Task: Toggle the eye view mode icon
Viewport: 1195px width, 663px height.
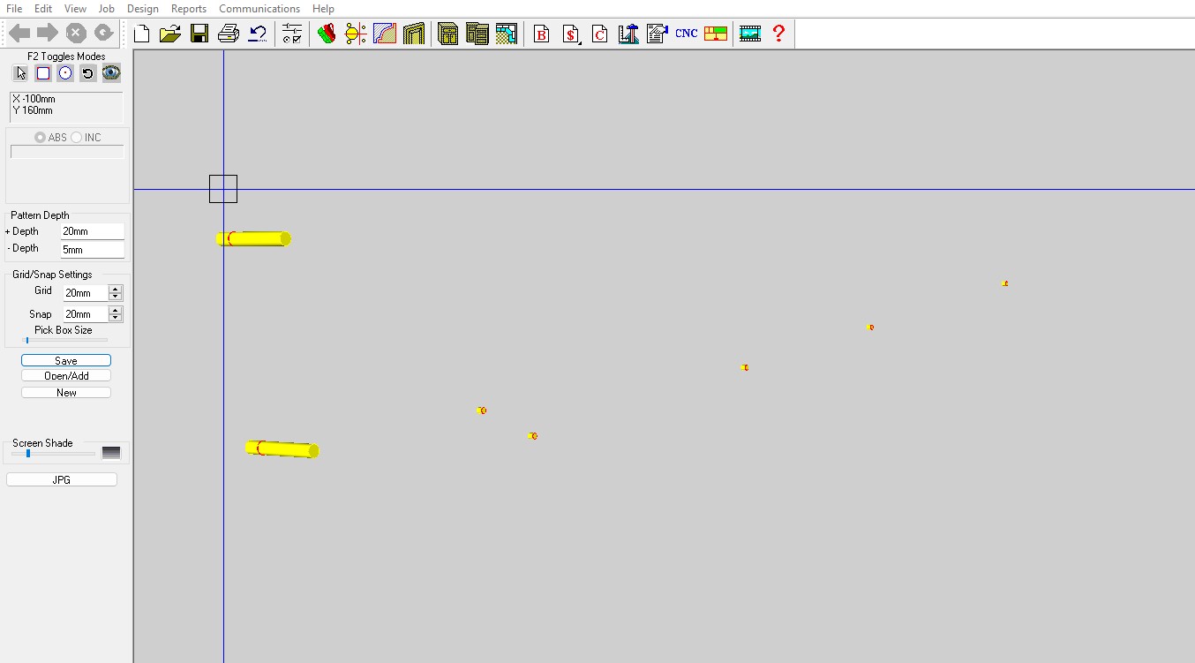Action: click(x=111, y=73)
